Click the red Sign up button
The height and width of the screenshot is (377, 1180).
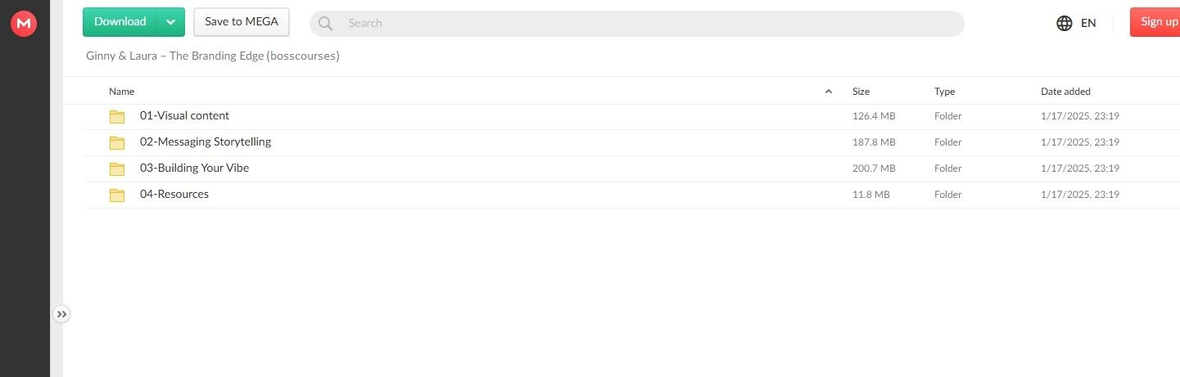point(1155,22)
